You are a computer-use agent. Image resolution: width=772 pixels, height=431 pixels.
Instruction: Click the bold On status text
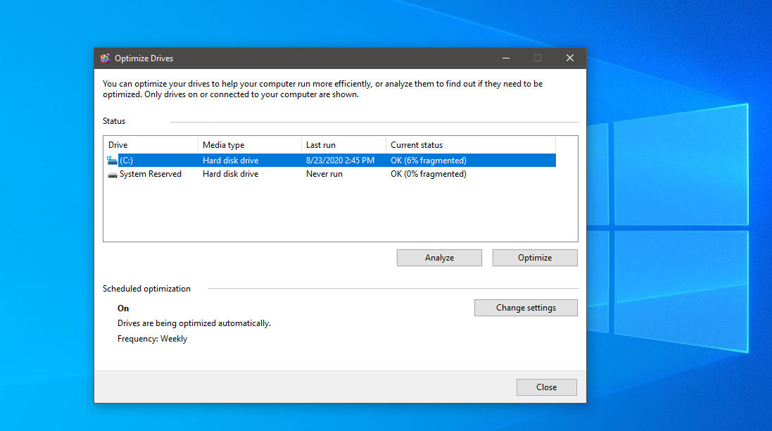123,308
